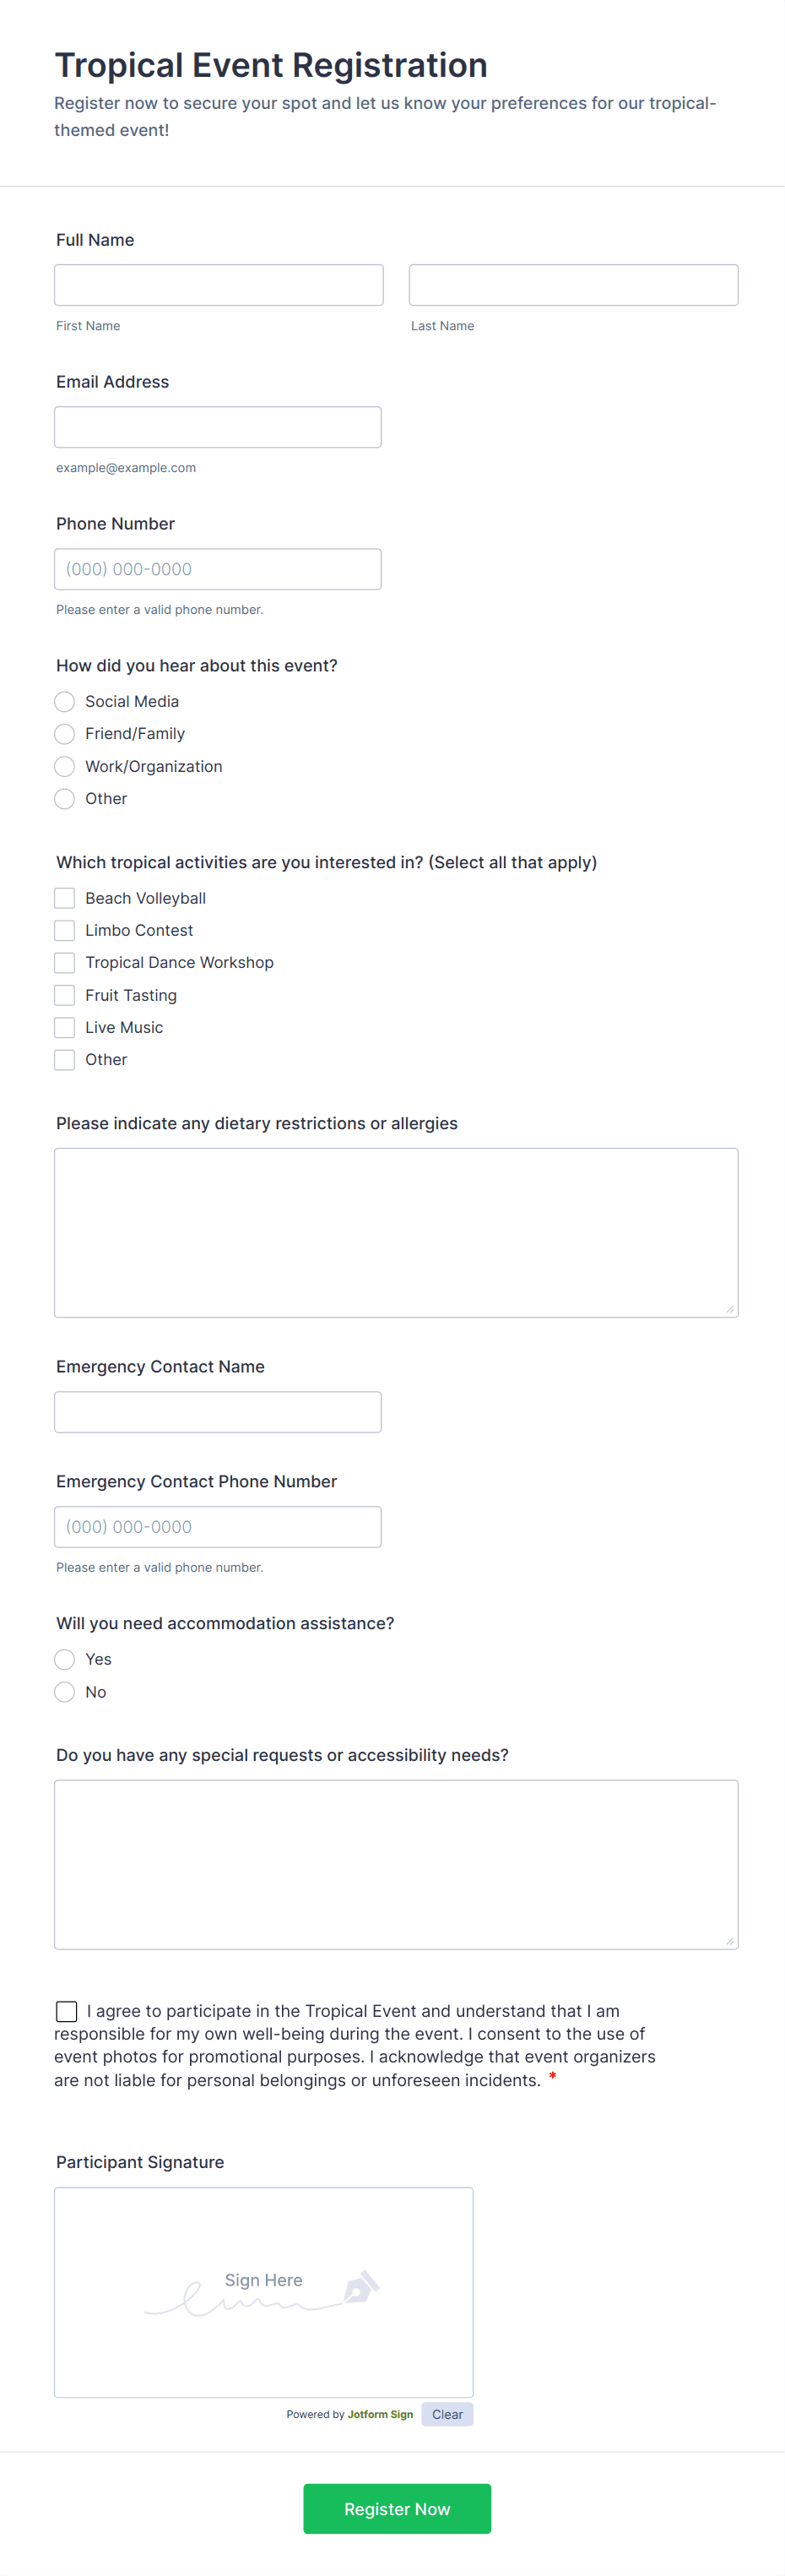Enable the Limbo Contest checkbox

tap(64, 930)
